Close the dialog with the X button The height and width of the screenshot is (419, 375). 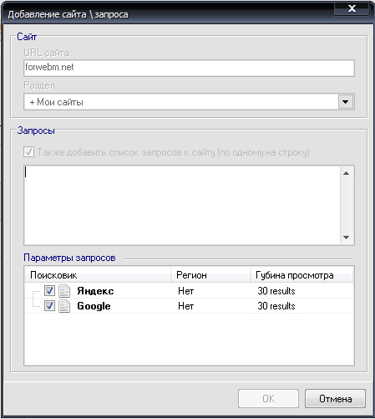point(352,8)
